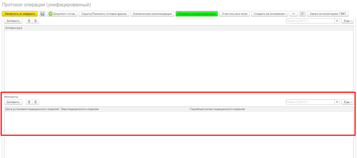Click the floppy disk save icon
357x158 pixels.
pos(42,14)
